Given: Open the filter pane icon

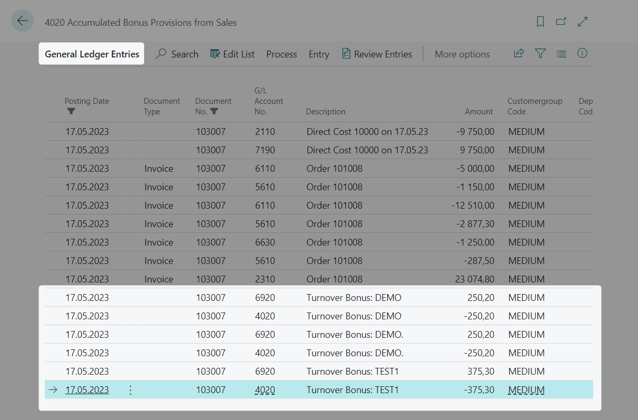Looking at the screenshot, I should click(540, 53).
